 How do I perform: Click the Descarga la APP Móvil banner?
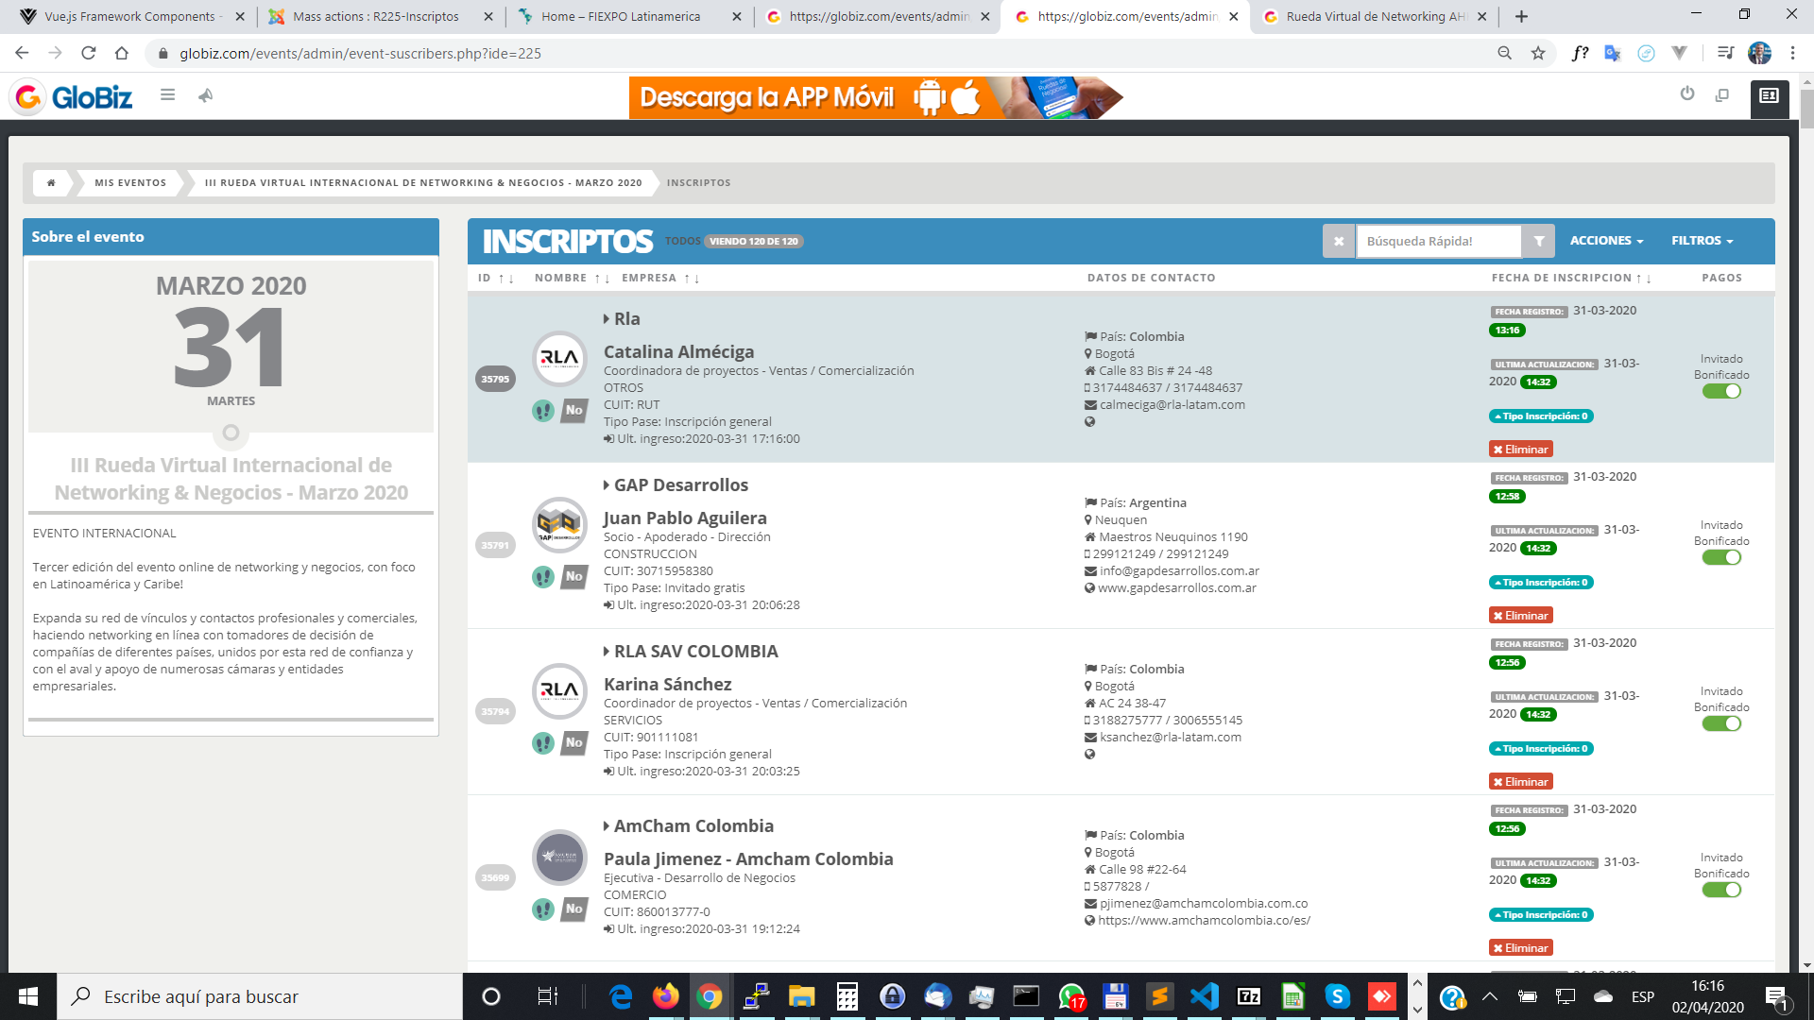pos(876,97)
